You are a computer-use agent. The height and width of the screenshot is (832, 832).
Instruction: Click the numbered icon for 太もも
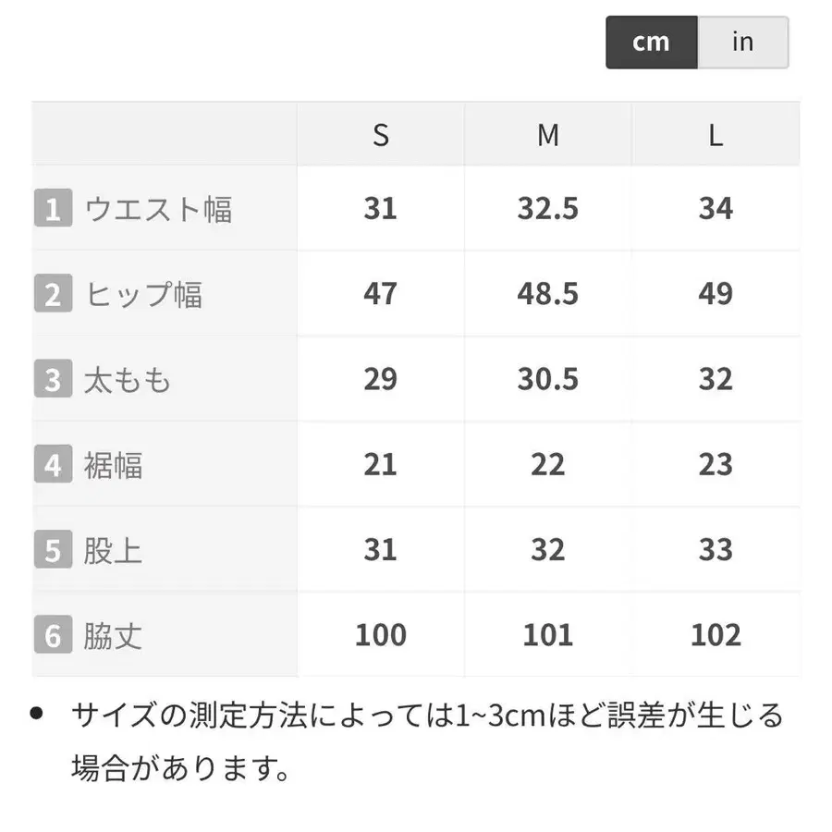coord(52,379)
